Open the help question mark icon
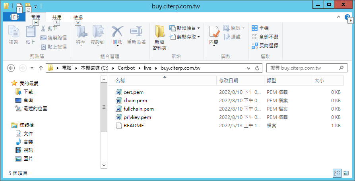The image size is (355, 181). 347,17
